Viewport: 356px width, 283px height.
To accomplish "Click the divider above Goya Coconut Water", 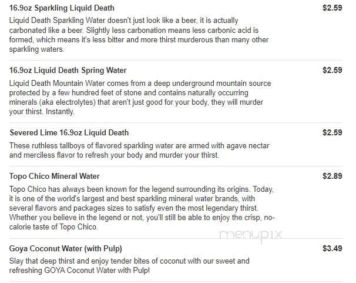I will tap(176, 238).
